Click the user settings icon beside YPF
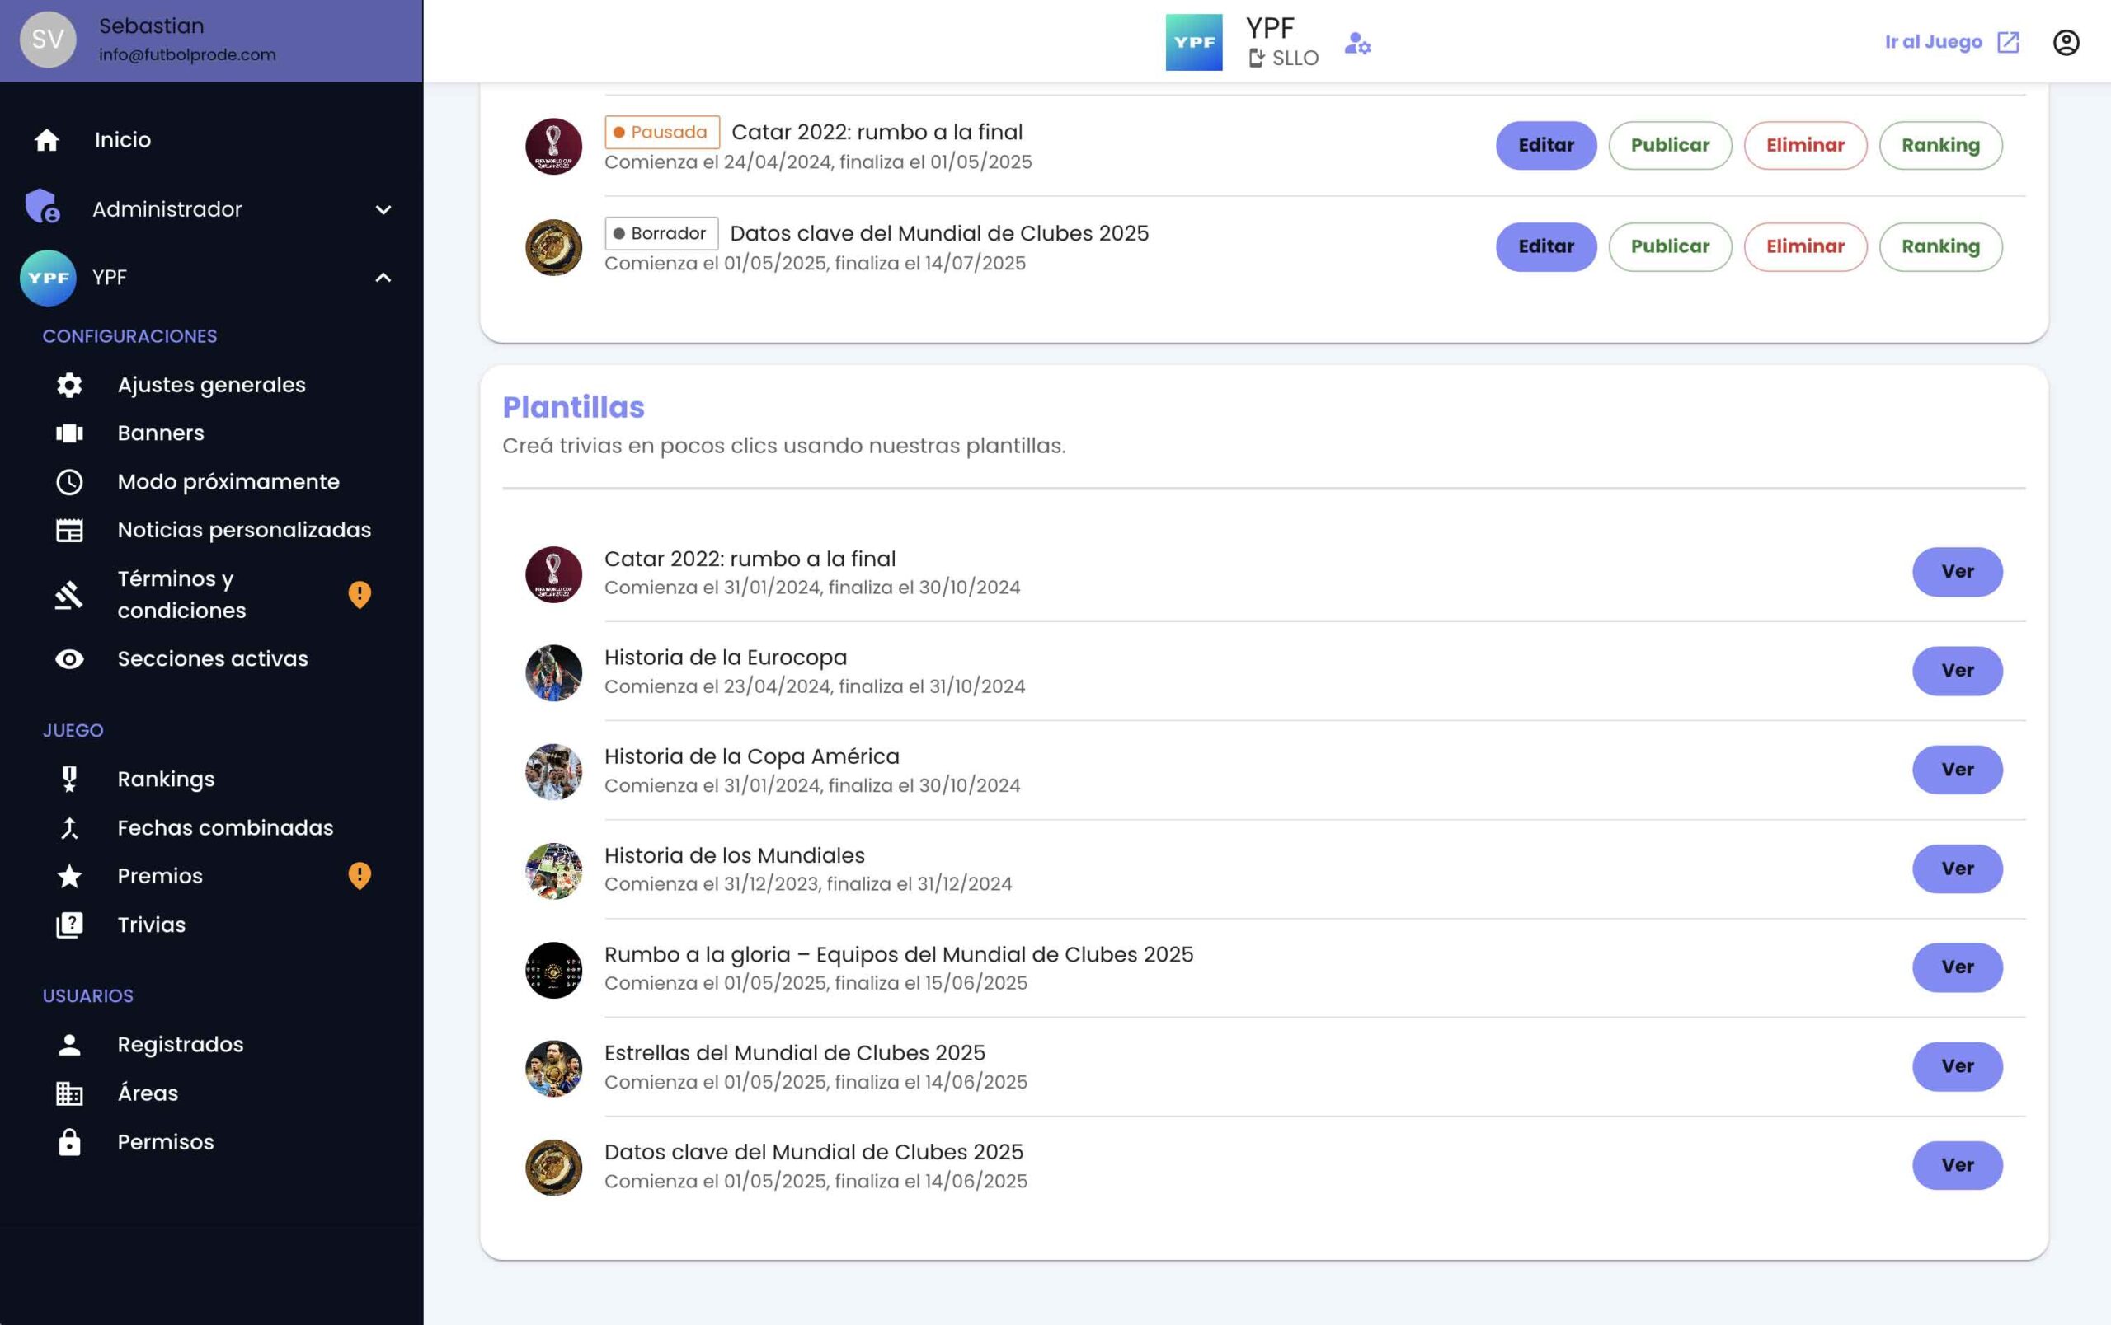 1357,42
